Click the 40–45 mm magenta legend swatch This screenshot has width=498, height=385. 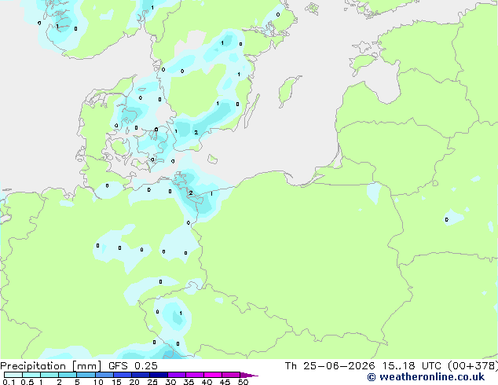pyautogui.click(x=213, y=375)
